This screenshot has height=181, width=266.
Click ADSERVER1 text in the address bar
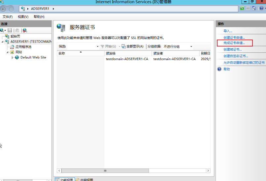coord(40,9)
